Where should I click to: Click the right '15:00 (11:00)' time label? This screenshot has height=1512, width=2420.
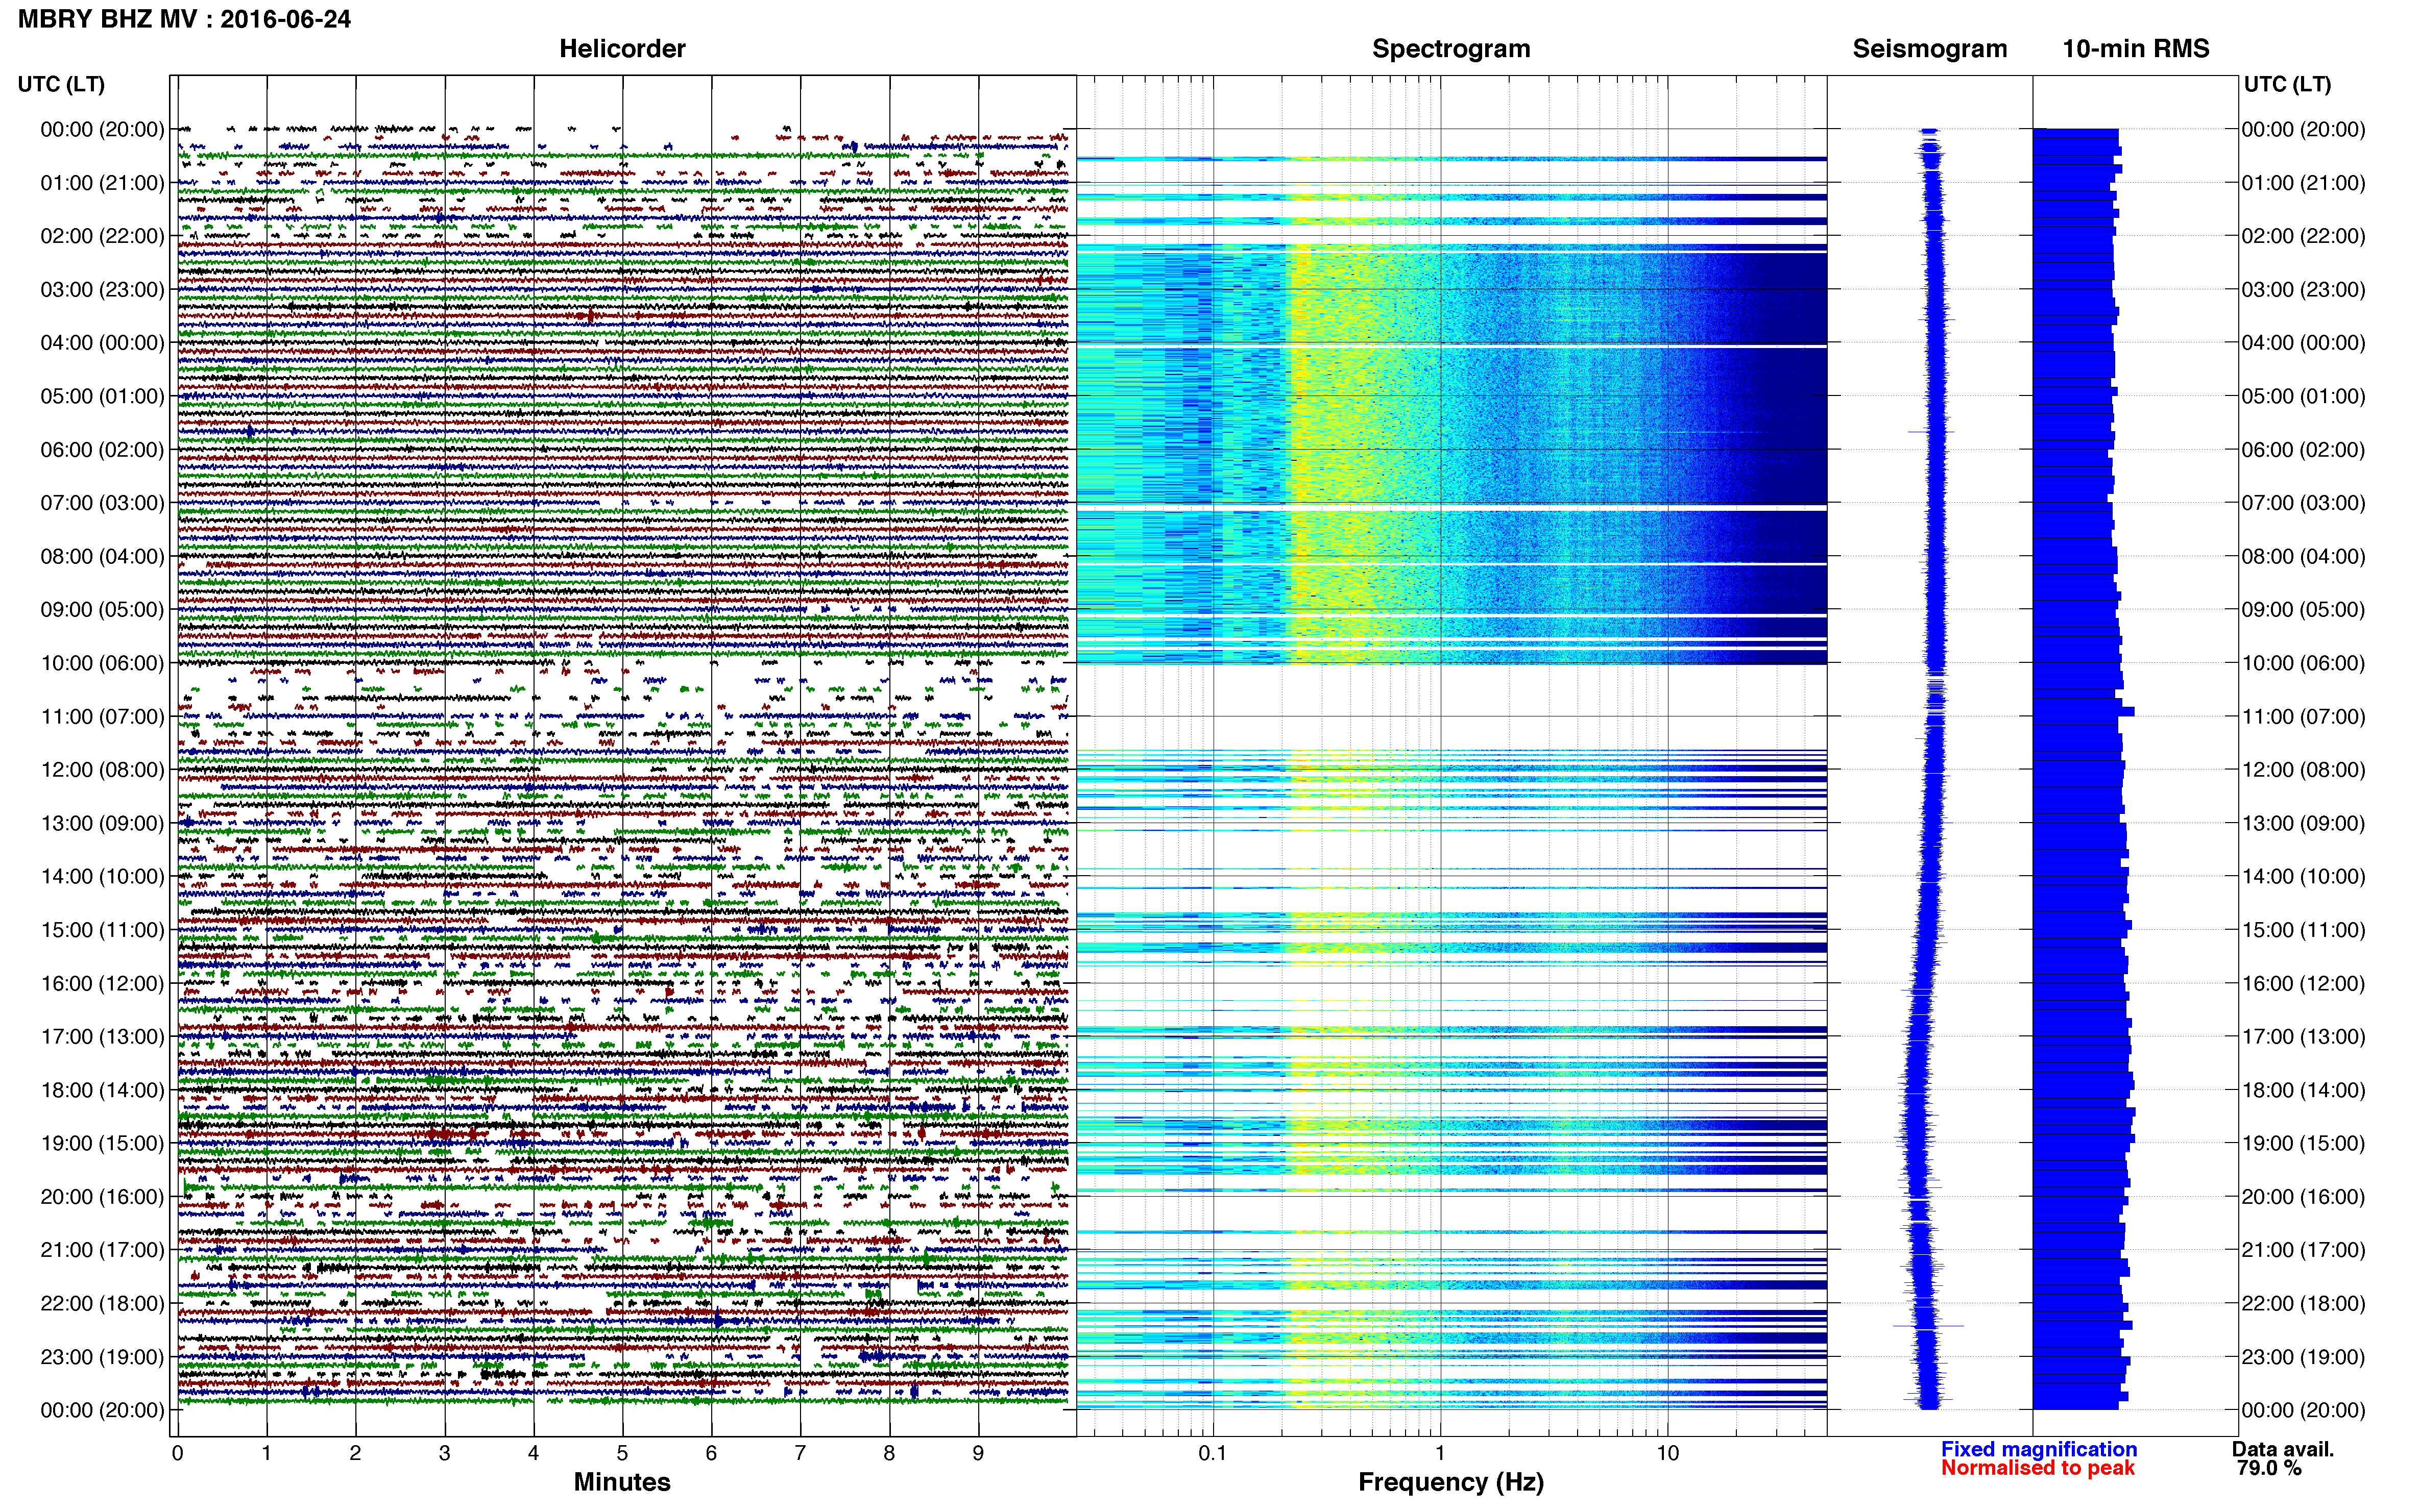pos(2303,930)
